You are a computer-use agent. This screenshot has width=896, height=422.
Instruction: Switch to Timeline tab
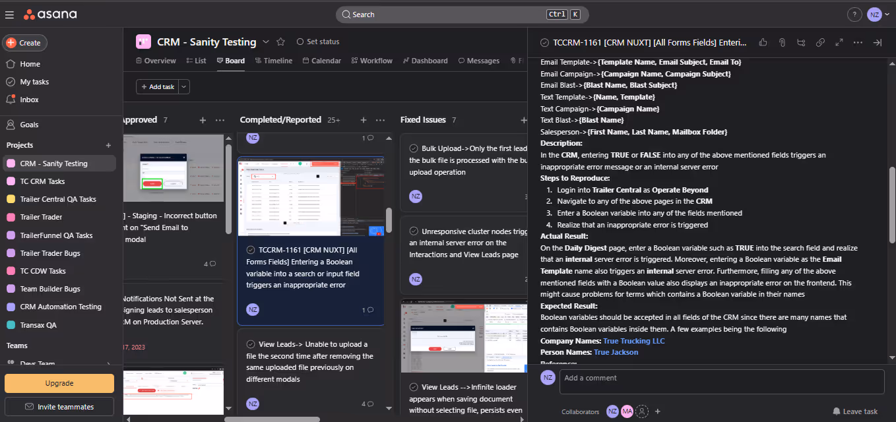[273, 61]
